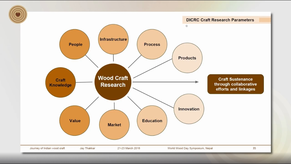Click the Value circle node
This screenshot has width=291, height=164.
(75, 121)
